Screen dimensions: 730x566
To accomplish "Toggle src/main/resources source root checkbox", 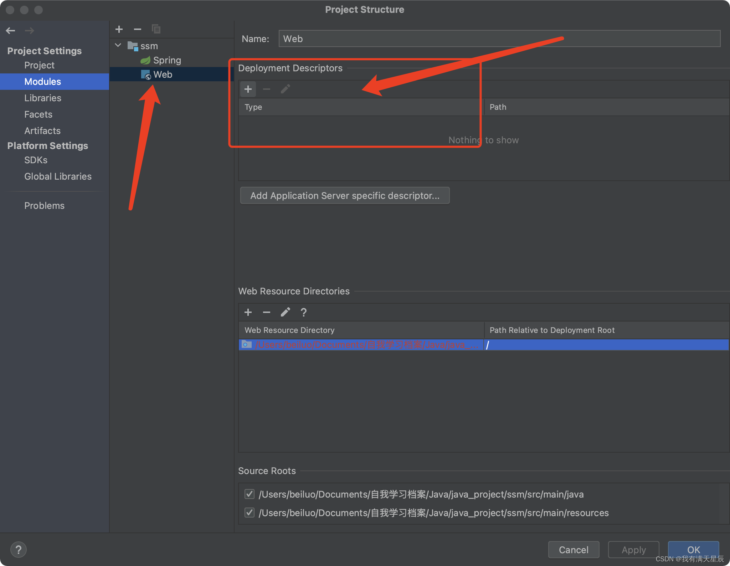I will pos(250,513).
